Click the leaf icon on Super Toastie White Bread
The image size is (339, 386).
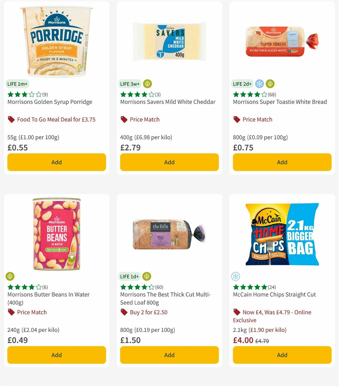click(x=270, y=84)
